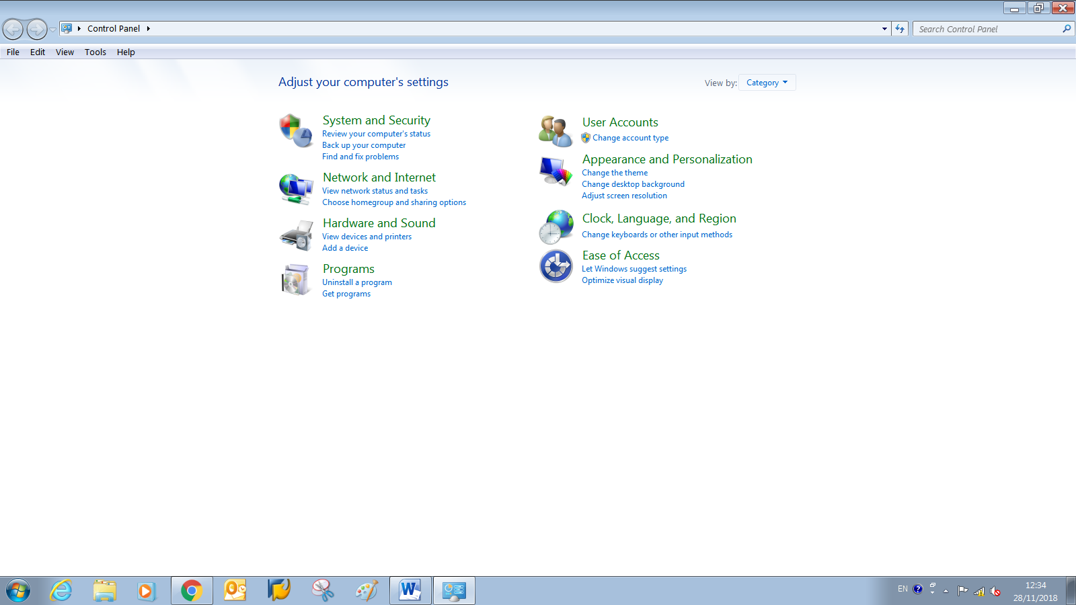
Task: Click Change desktop background link
Action: 633,184
